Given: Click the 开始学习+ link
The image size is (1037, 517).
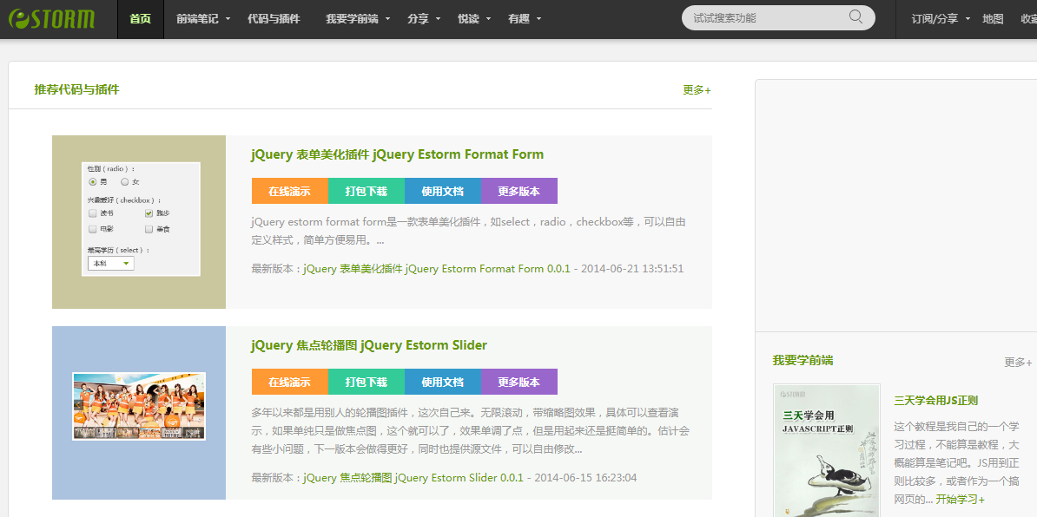Looking at the screenshot, I should pos(961,500).
